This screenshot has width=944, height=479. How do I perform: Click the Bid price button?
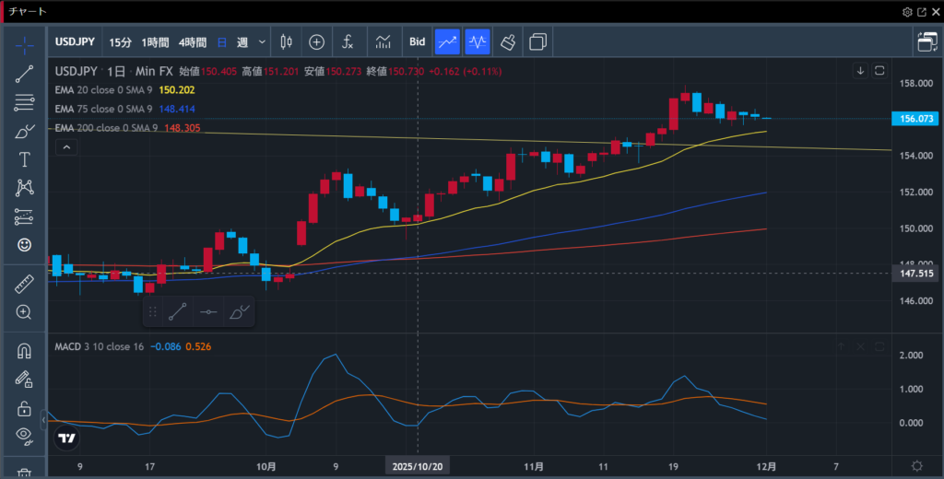[x=417, y=41]
